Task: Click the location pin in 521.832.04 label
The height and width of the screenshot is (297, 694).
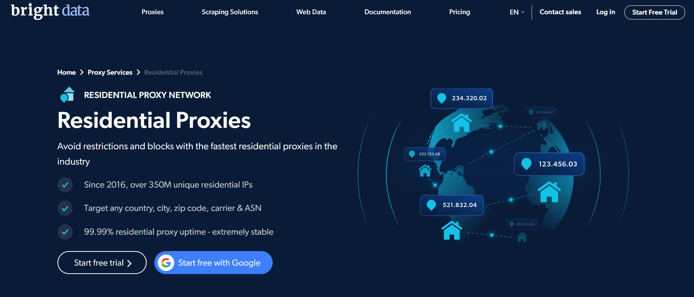Action: pyautogui.click(x=431, y=205)
